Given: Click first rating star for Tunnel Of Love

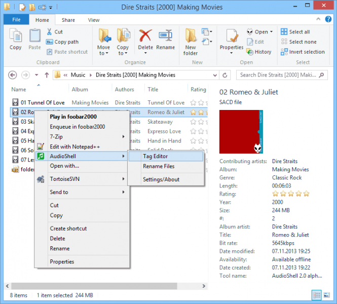Looking at the screenshot, I should pos(193,103).
